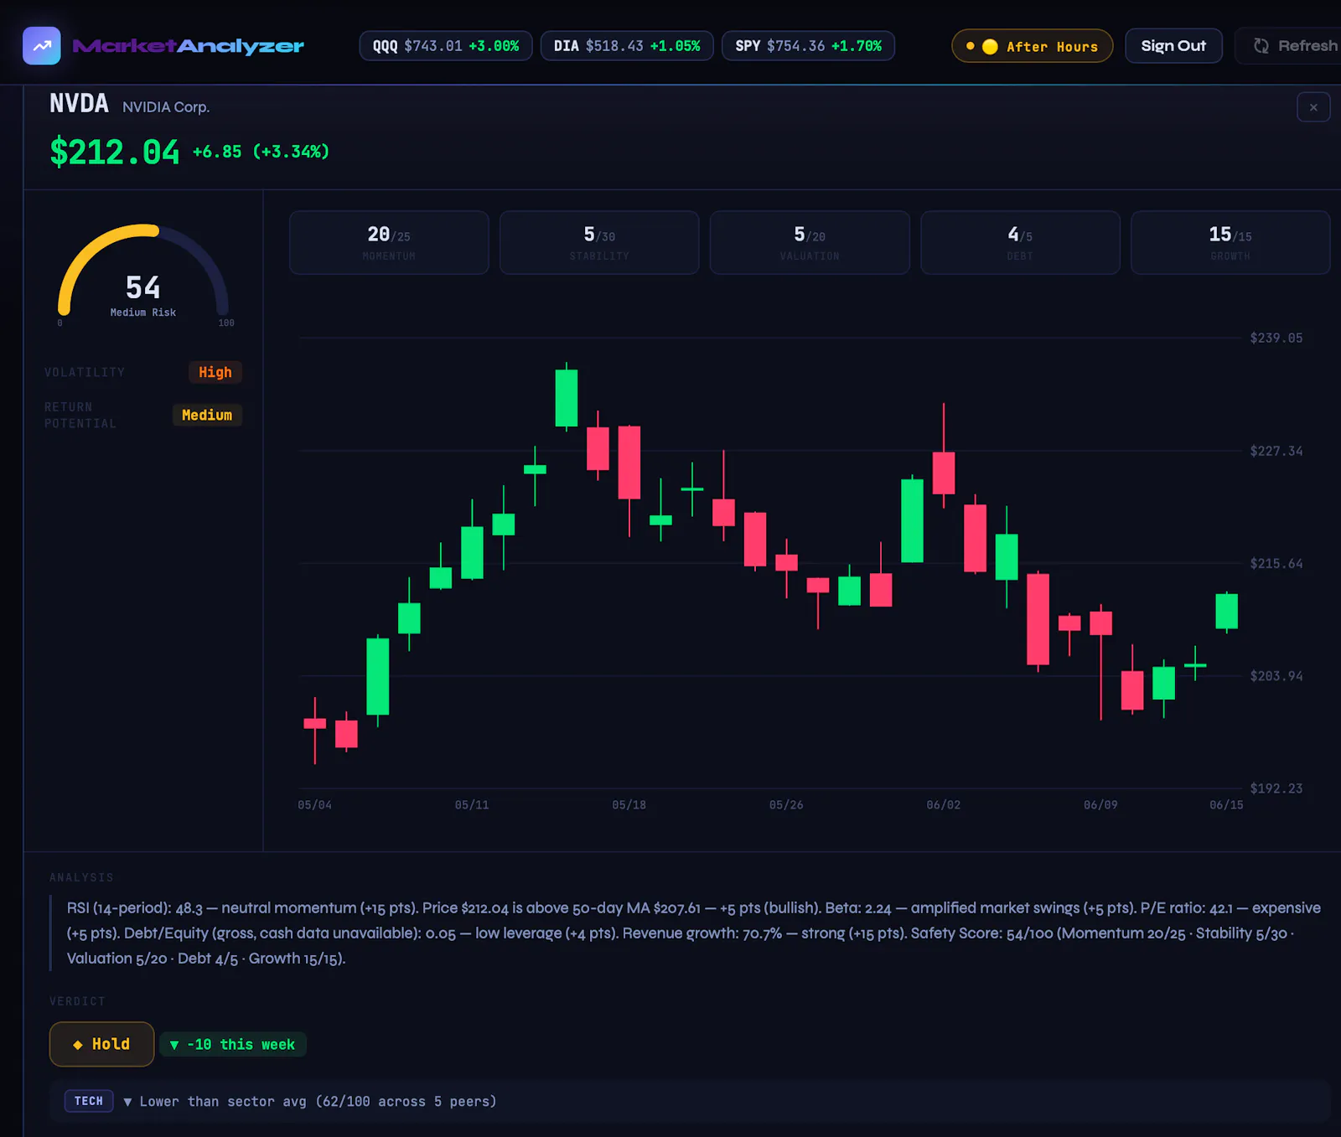Viewport: 1341px width, 1137px height.
Task: Click the NVIDIA Corp. company name
Action: [166, 107]
